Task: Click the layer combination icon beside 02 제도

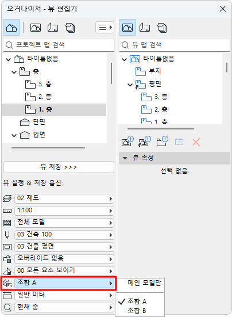Action: coord(7,198)
